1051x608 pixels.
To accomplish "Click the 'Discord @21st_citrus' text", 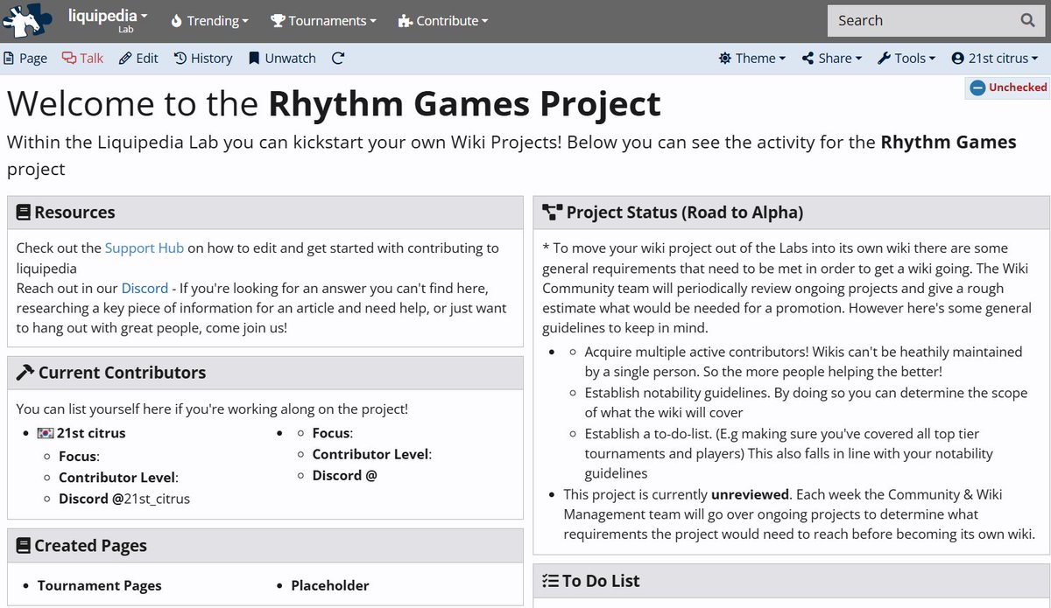I will 124,499.
